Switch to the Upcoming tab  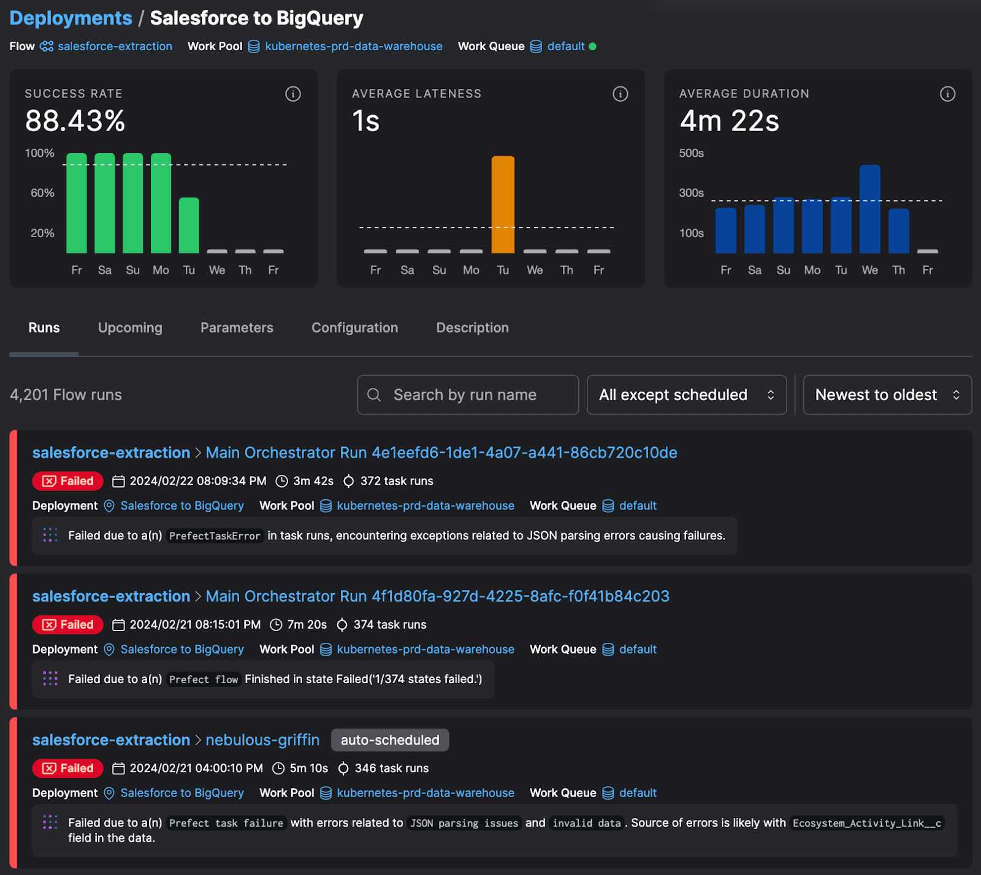point(130,328)
